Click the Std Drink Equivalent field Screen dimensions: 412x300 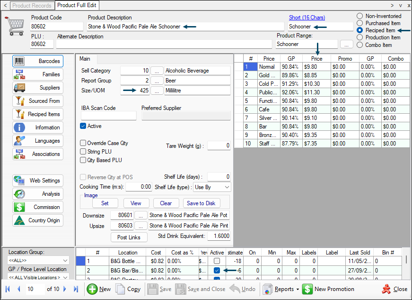(x=219, y=236)
